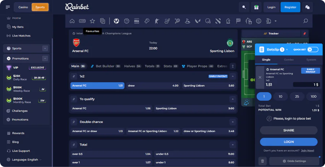Open the hamburger menu icon

click(x=8, y=7)
